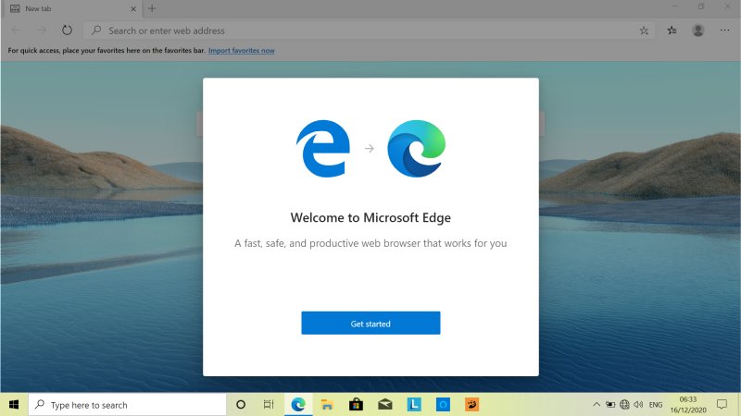Click the new Edge logo in dialog
741x416 pixels.
point(416,149)
